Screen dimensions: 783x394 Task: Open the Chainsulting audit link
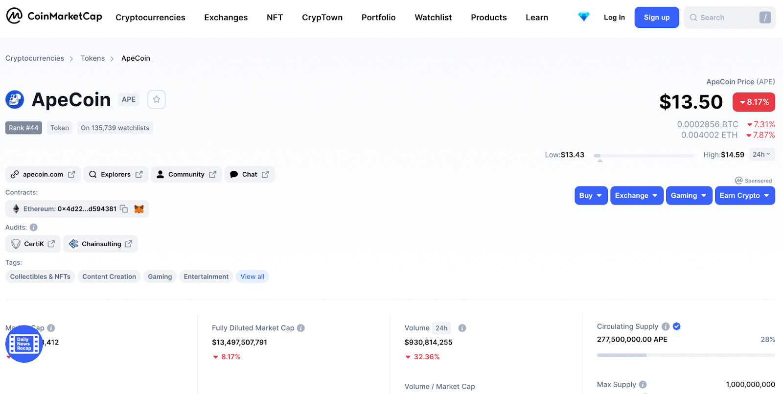(100, 244)
